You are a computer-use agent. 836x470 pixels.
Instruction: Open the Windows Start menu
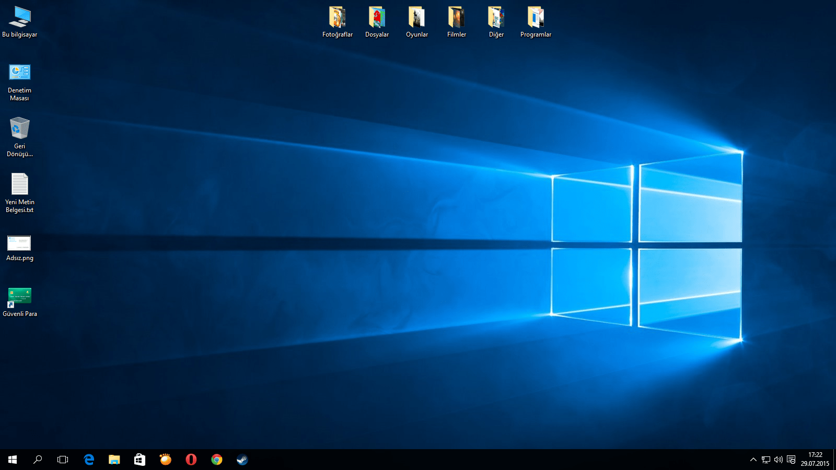click(13, 460)
